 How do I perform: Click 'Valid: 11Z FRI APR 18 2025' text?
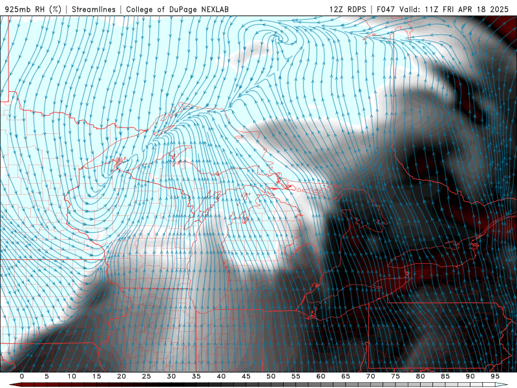coord(454,9)
